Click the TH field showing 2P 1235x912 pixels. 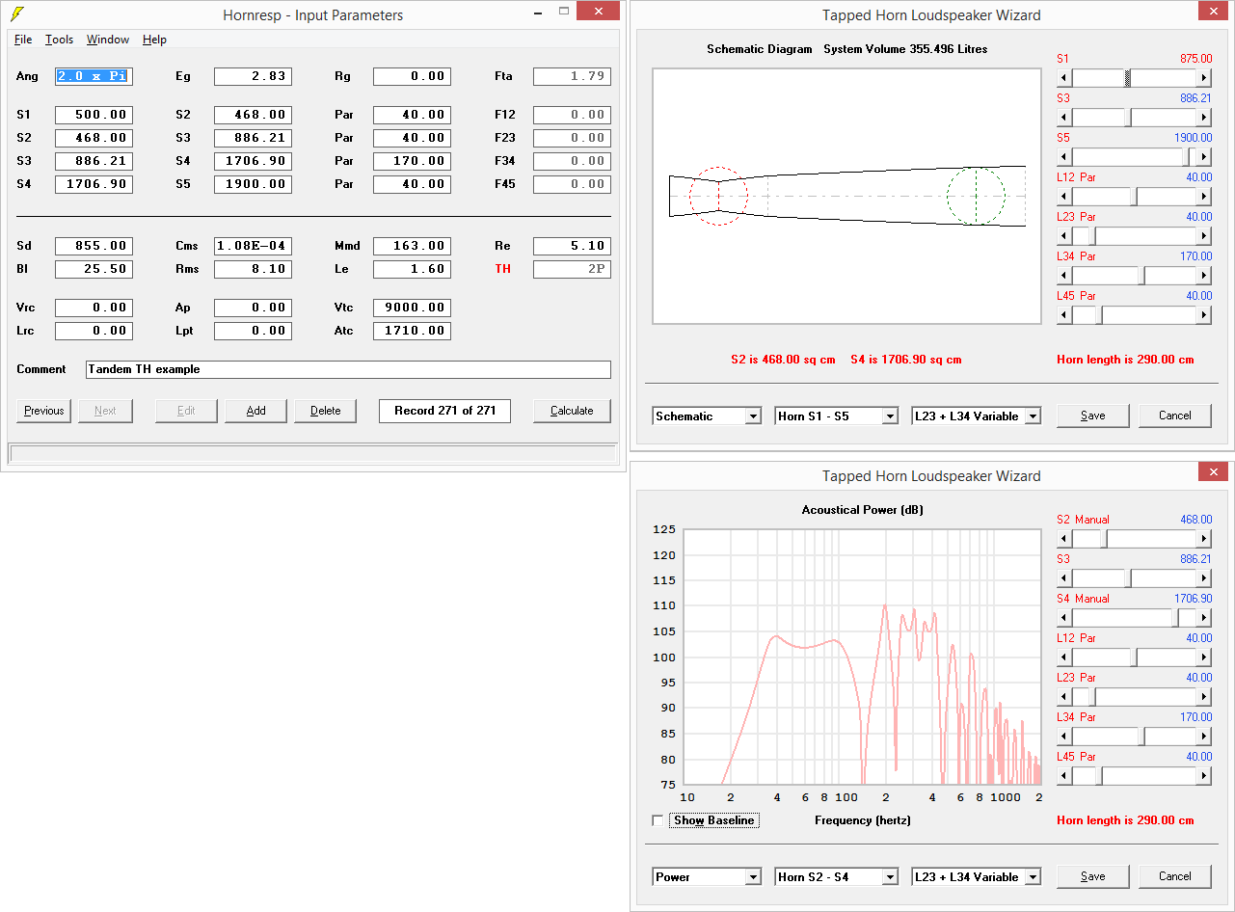572,269
